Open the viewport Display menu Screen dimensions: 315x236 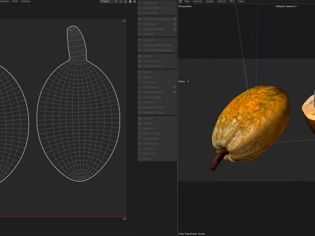[209, 1]
